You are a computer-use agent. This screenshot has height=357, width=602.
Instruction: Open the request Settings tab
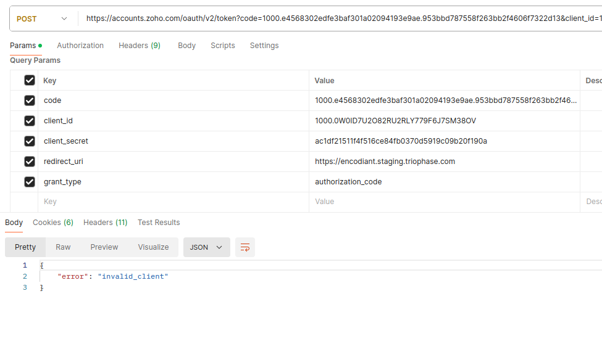[264, 45]
